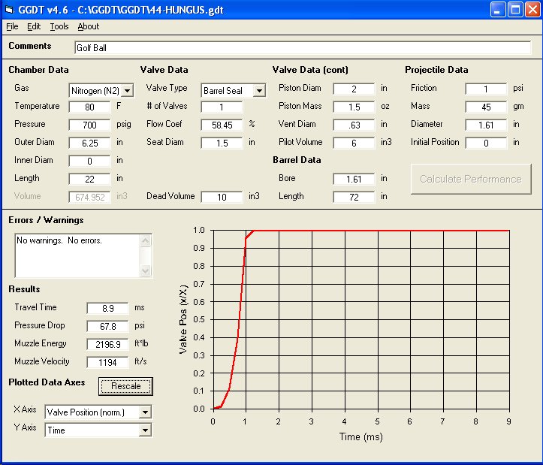Open the Edit menu
This screenshot has width=543, height=465.
click(x=34, y=26)
